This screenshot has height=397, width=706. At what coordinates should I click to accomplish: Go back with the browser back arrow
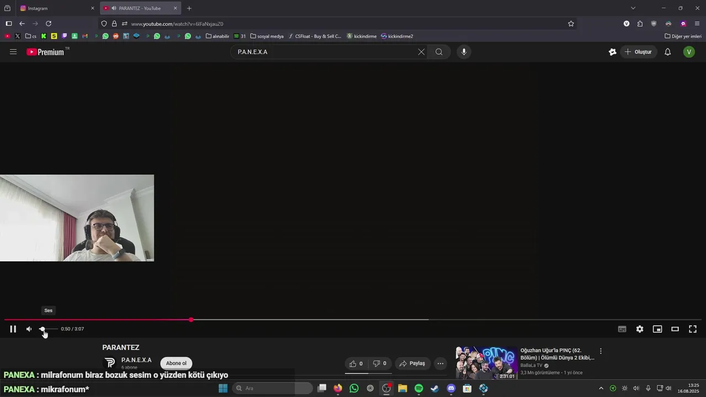(22, 24)
